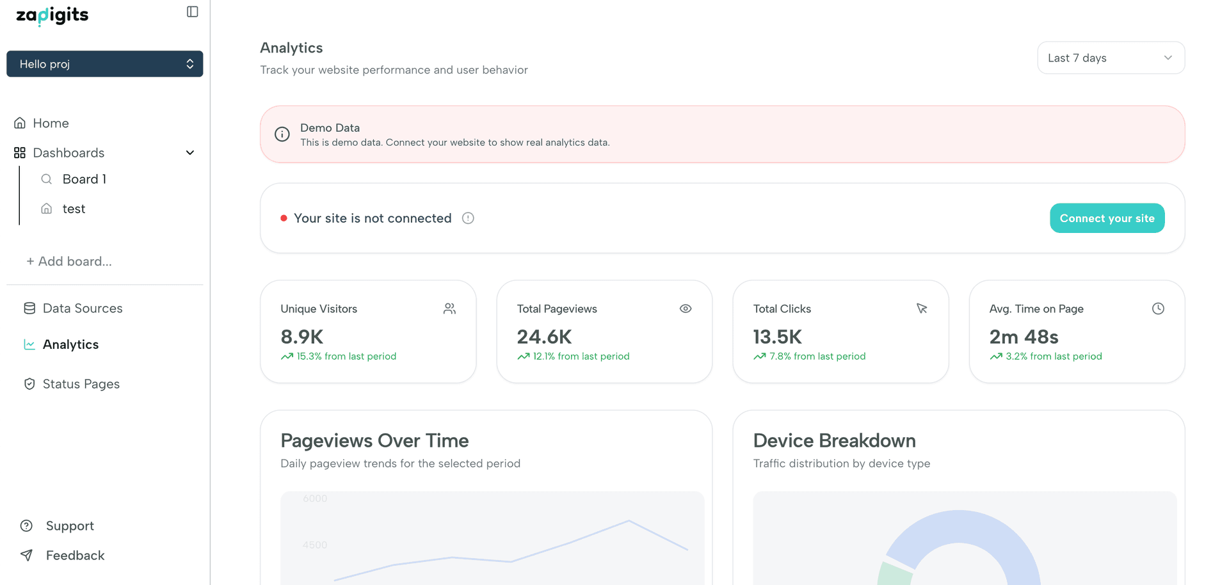Click the zapigits logo

tap(51, 15)
